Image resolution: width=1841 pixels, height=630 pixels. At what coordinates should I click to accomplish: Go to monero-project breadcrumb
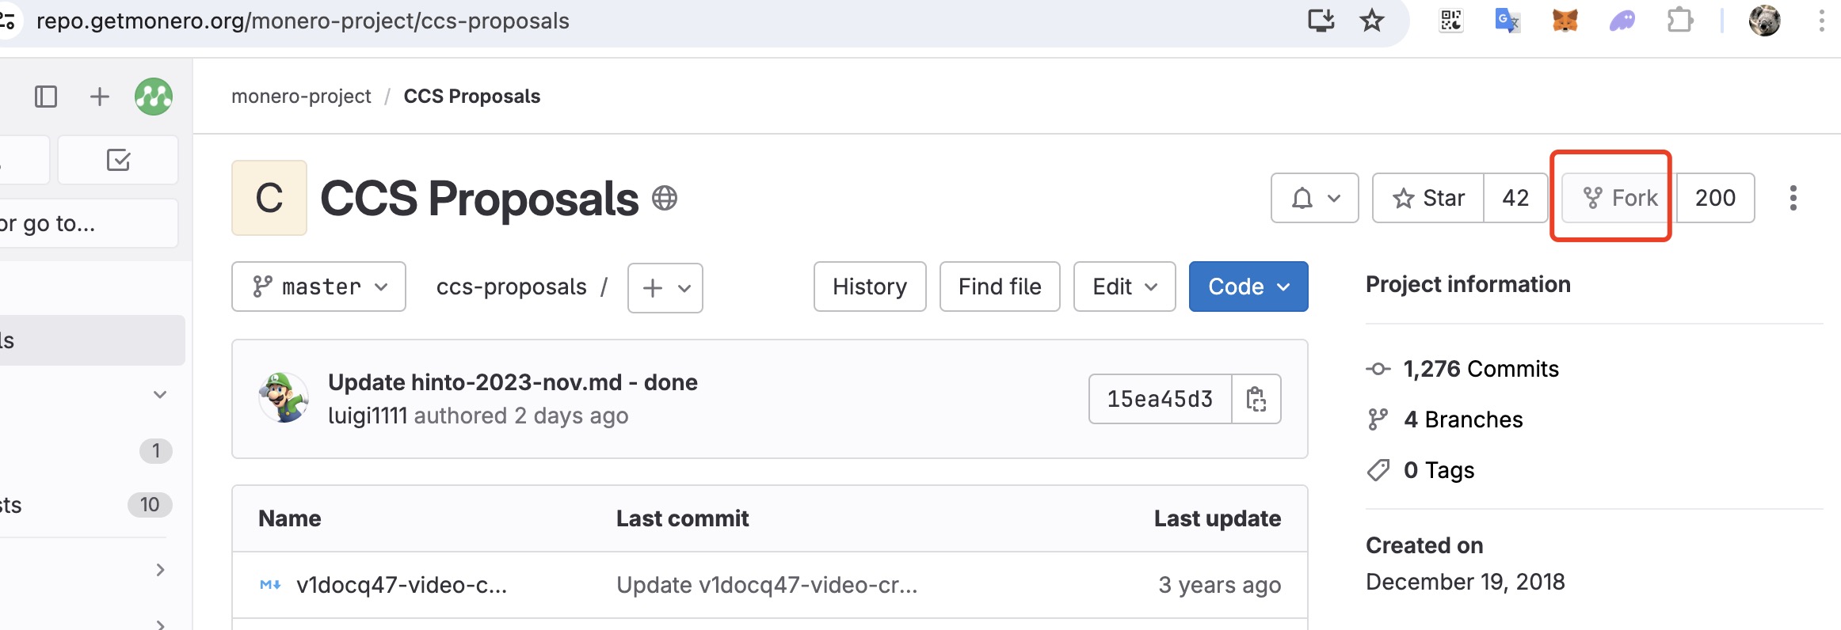point(301,97)
